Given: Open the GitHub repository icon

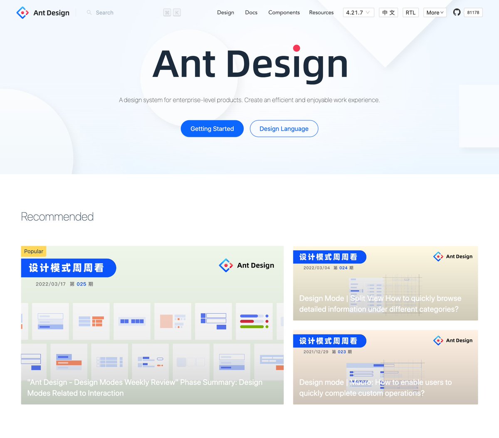Looking at the screenshot, I should 457,12.
